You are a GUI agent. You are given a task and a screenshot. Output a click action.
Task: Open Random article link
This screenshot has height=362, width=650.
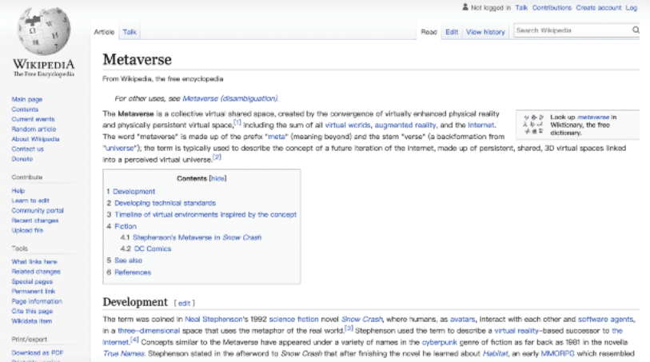coord(34,129)
